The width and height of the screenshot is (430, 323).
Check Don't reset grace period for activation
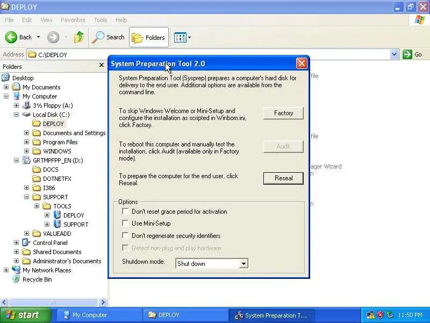click(125, 211)
